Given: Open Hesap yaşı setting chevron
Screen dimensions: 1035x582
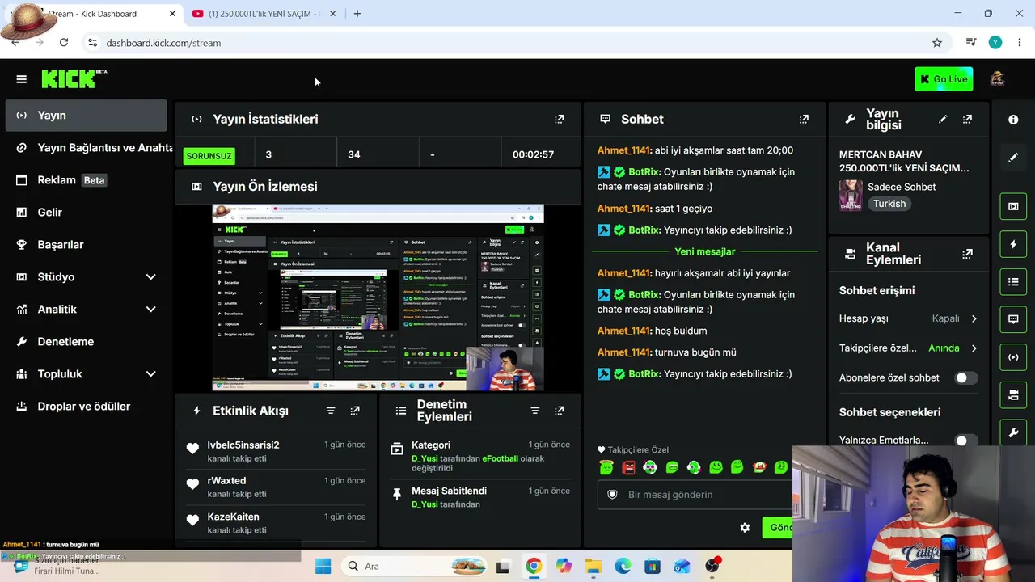Looking at the screenshot, I should click(974, 318).
